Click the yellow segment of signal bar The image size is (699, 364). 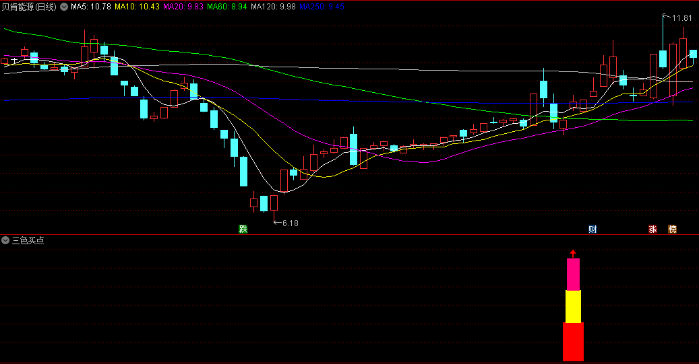[573, 307]
